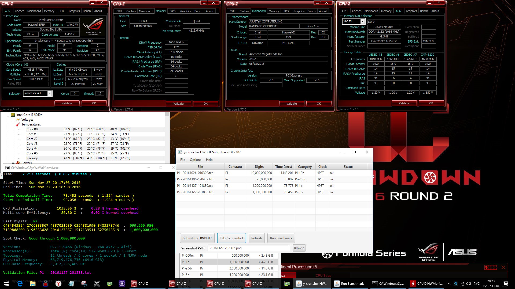Image resolution: width=515 pixels, height=289 pixels.
Task: Click the CPU Strap tab label
Action: coord(323,275)
